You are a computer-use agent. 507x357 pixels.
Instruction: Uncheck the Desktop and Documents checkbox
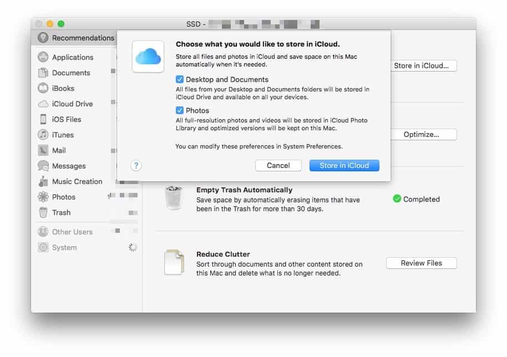[180, 79]
